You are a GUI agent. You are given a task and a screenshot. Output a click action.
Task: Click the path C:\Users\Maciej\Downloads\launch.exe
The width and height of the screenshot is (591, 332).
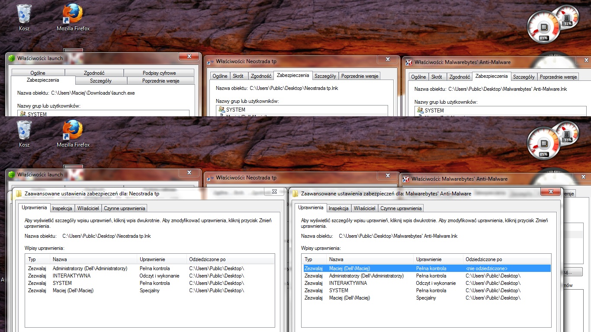pos(93,93)
